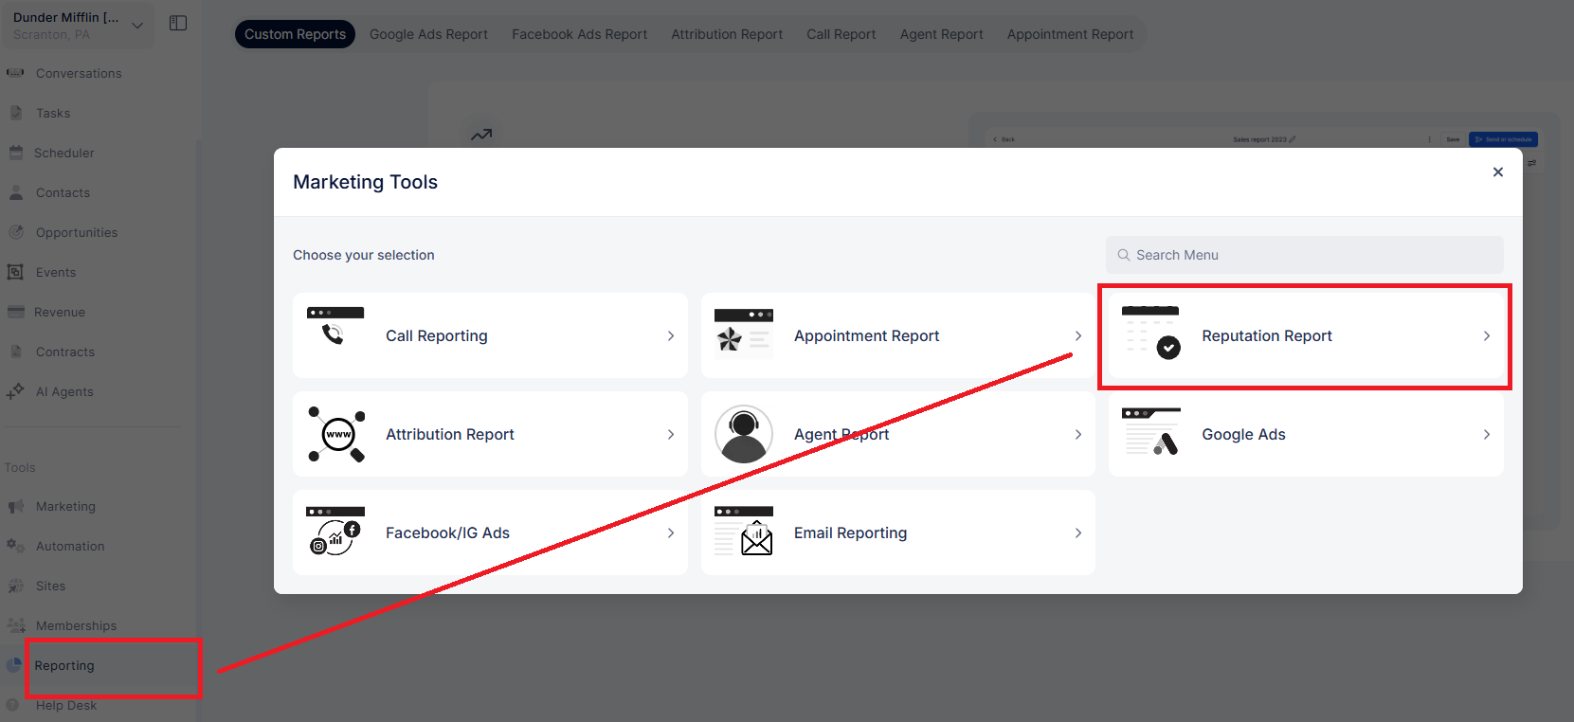This screenshot has height=722, width=1574.
Task: Click the Memberships group icon
Action: (x=16, y=625)
